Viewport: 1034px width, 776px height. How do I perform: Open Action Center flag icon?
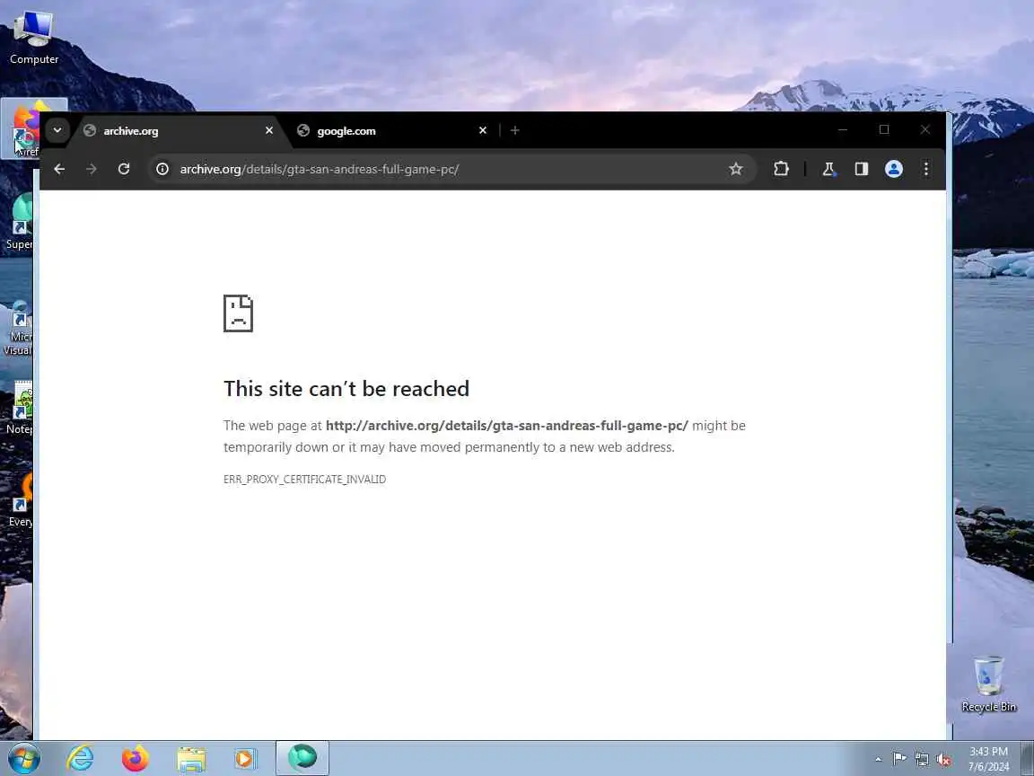pyautogui.click(x=898, y=759)
